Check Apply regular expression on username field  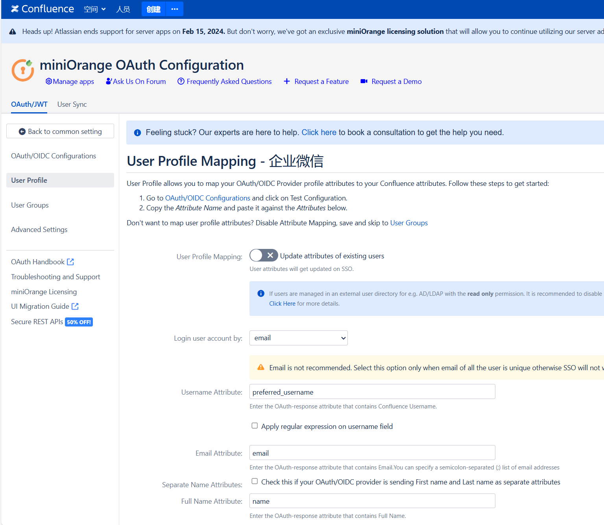point(255,426)
